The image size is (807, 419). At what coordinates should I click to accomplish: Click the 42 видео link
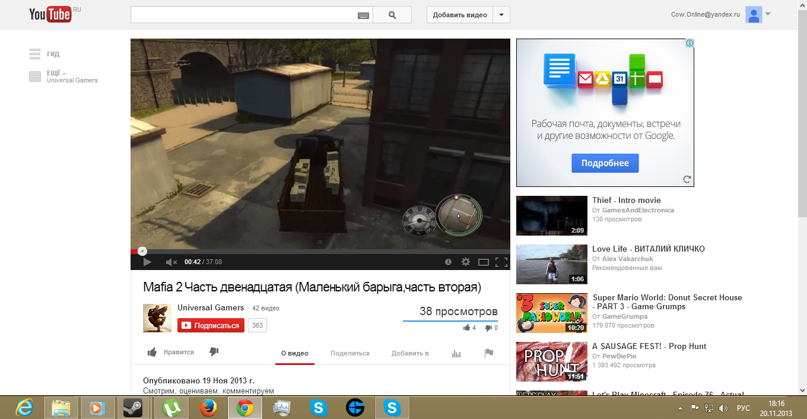(x=266, y=308)
